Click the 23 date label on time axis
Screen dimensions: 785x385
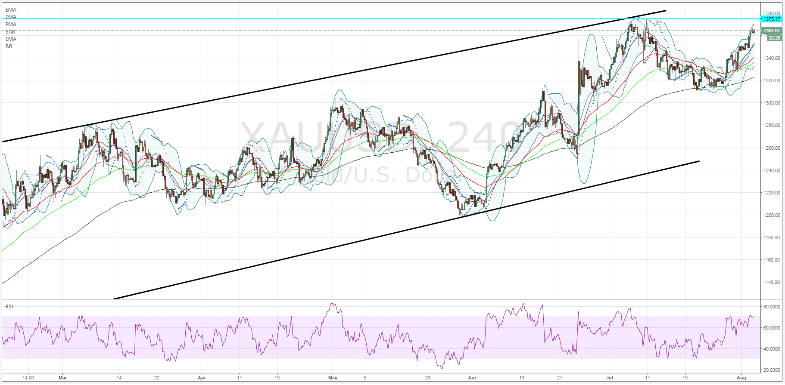click(x=427, y=378)
